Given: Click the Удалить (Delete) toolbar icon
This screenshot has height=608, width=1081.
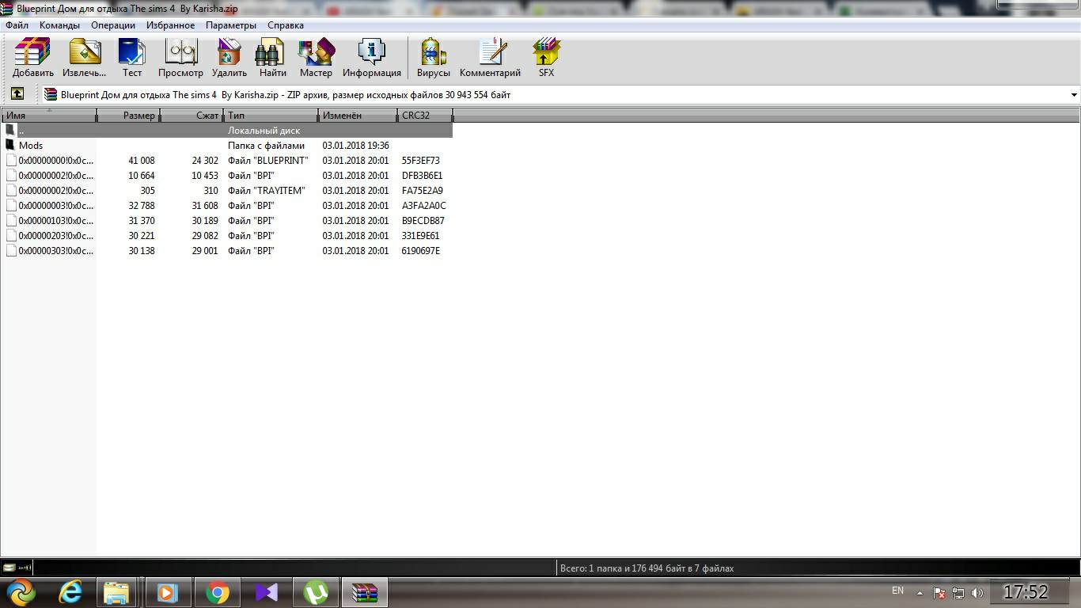Looking at the screenshot, I should pos(229,57).
